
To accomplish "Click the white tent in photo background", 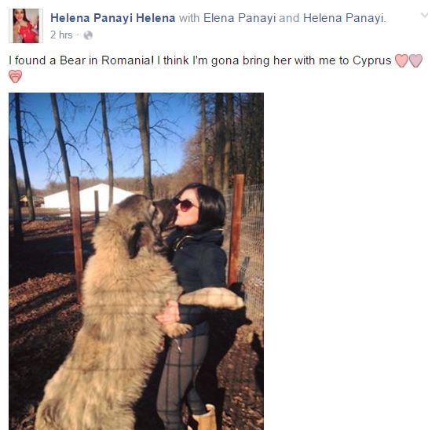I will [88, 198].
